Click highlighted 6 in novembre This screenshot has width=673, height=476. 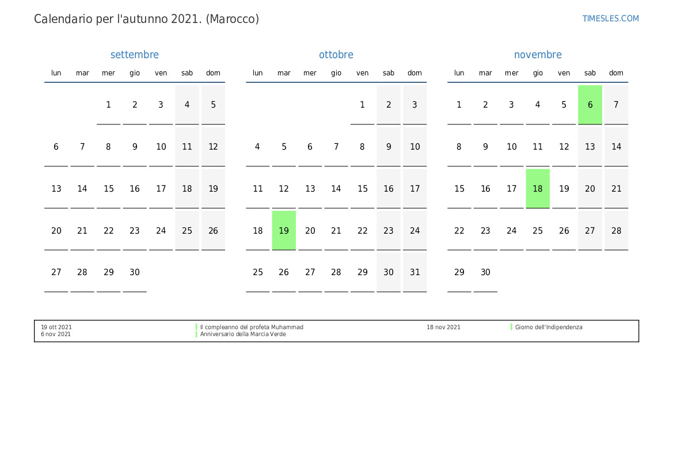590,105
